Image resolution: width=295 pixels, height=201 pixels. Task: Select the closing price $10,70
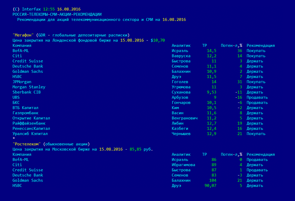pyautogui.click(x=158, y=40)
